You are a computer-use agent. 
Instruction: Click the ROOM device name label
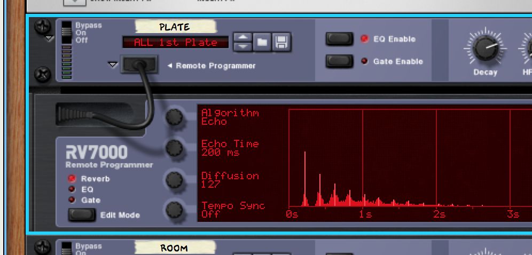pos(174,248)
